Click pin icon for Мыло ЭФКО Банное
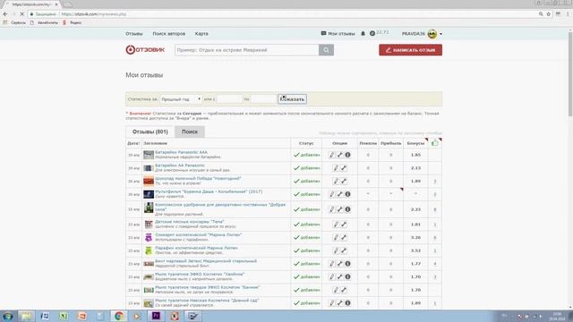Image resolution: width=573 pixels, height=322 pixels. click(344, 290)
